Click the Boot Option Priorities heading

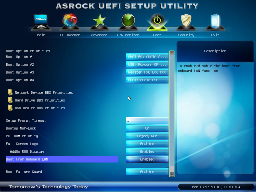(28, 51)
